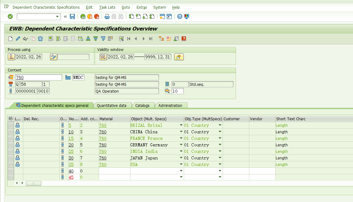Click the change number pencil icon
This screenshot has width=353, height=202.
[x=53, y=57]
